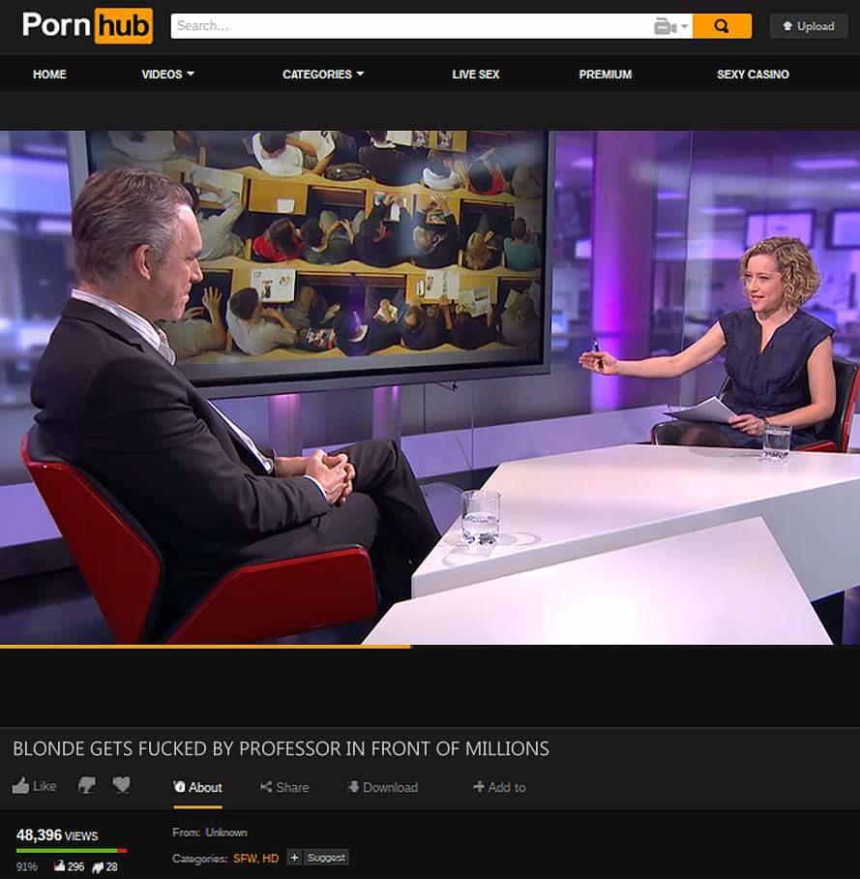Click the small thumbs-down count icon showing 28
Screen dimensions: 860x879
pos(98,866)
